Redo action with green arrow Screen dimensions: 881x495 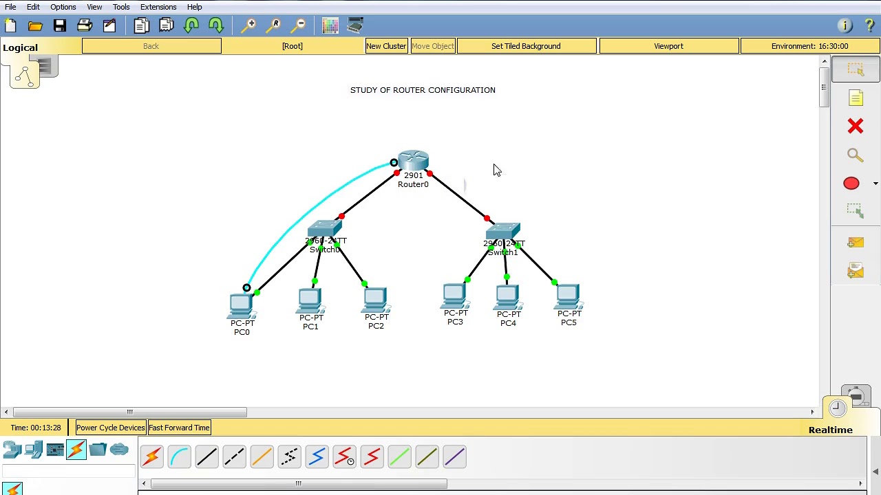click(x=216, y=25)
